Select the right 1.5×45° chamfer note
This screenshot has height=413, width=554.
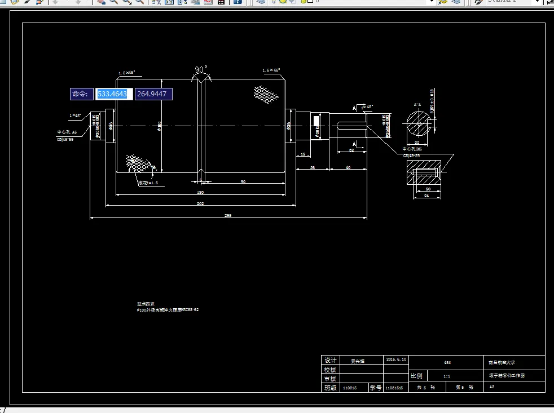(271, 70)
